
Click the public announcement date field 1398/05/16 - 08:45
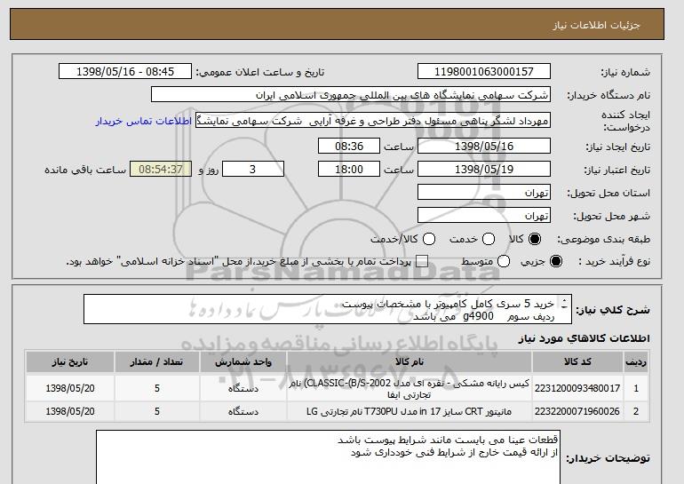coord(125,72)
